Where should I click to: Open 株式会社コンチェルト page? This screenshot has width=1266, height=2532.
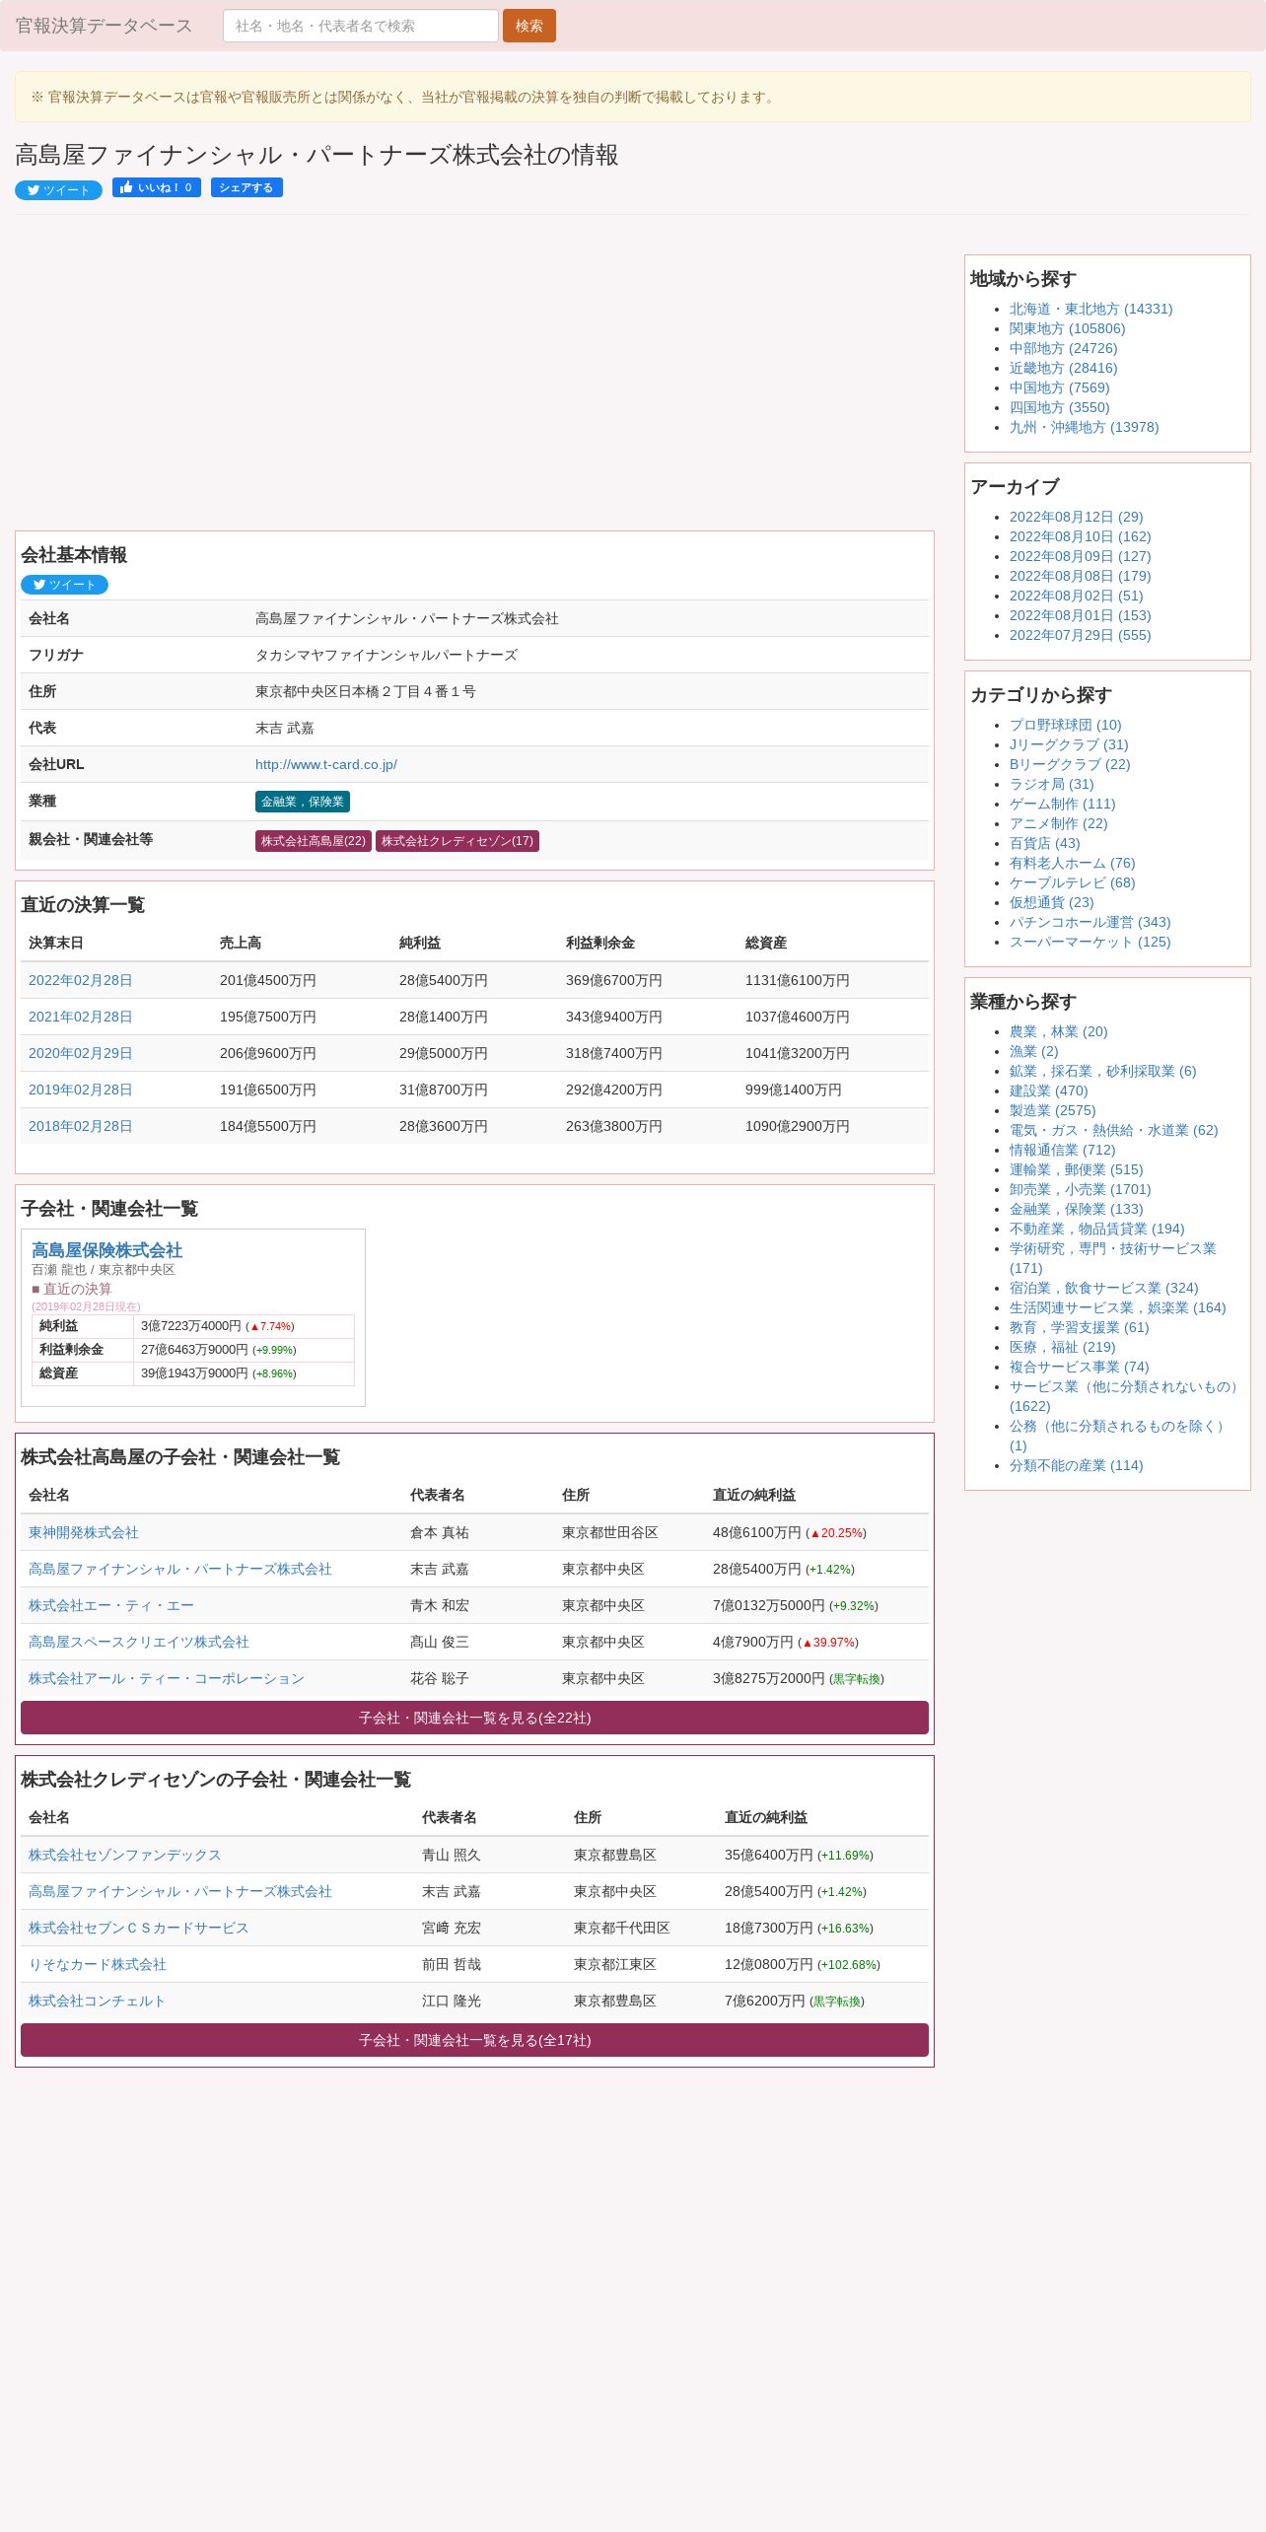click(98, 2001)
